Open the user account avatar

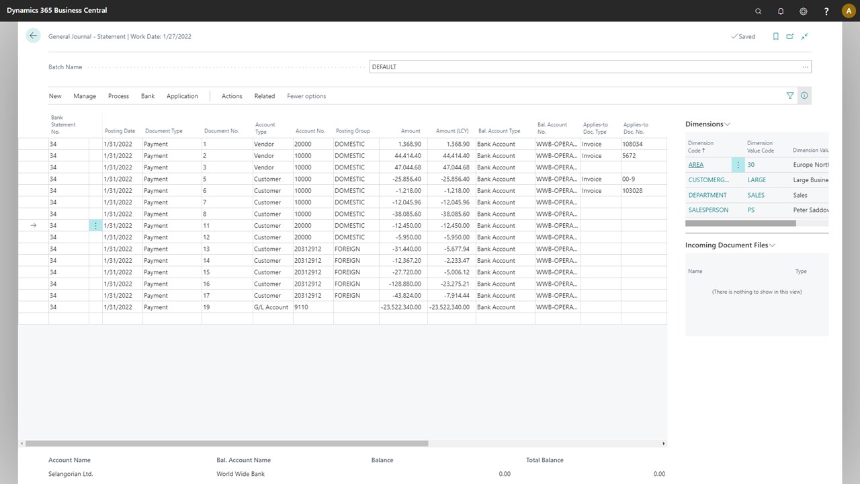849,11
